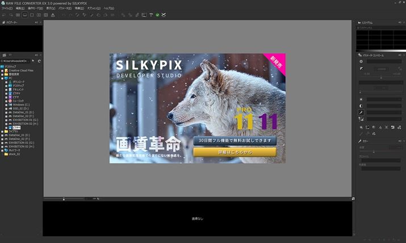Expand the SSD_02 (D:) node
Image resolution: width=406 pixels, height=243 pixels.
click(x=6, y=108)
